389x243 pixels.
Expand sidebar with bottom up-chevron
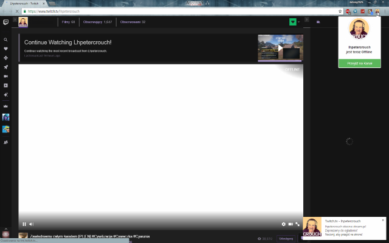[x=5, y=229]
